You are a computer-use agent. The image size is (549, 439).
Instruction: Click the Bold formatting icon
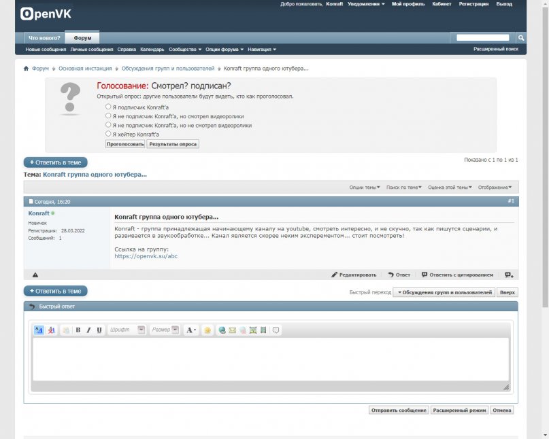pos(78,330)
